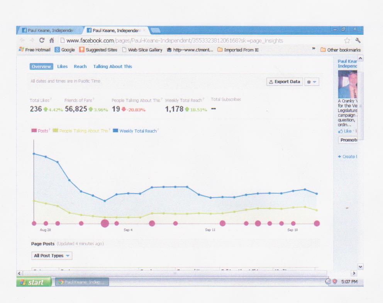Image resolution: width=383 pixels, height=303 pixels.
Task: Open the Free Hotmail bookmark
Action: [35, 49]
